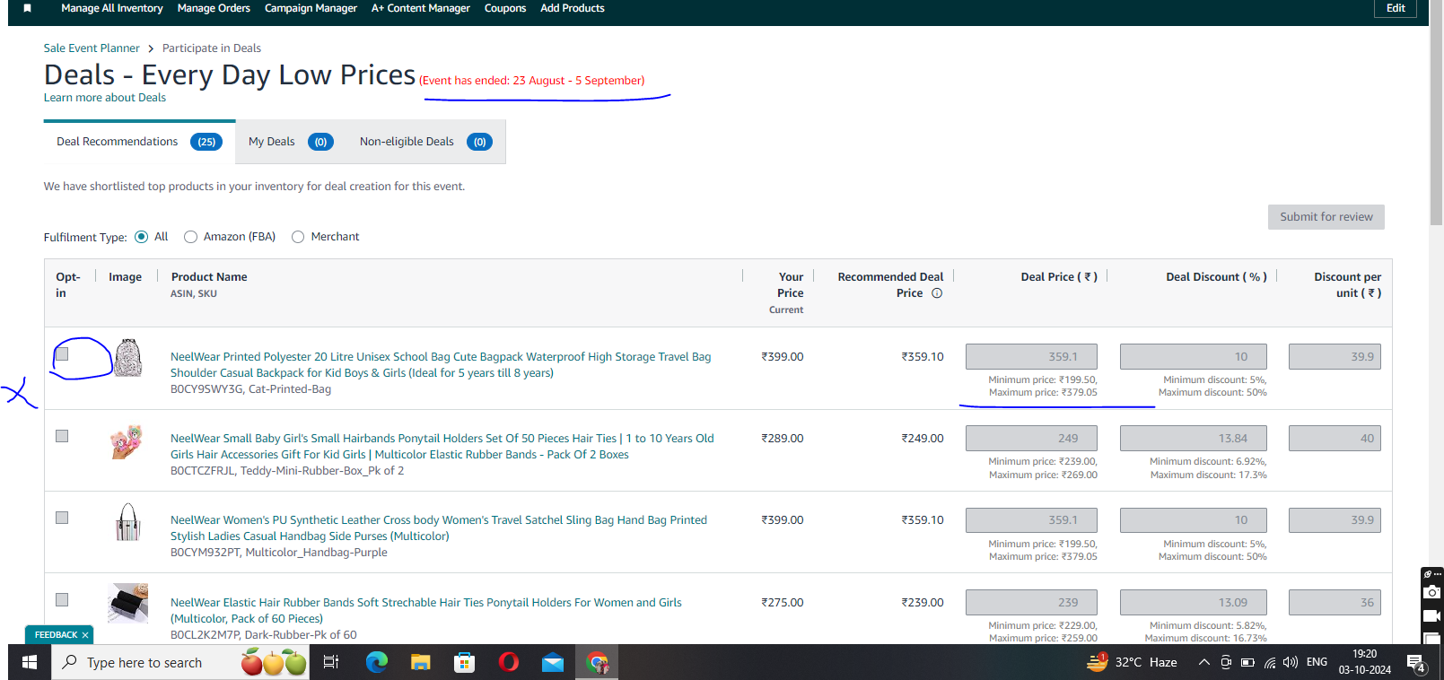Screen dimensions: 1444x680
Task: Click Discount per unit field showing 40
Action: [x=1335, y=439]
